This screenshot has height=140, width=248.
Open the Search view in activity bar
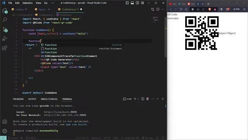5,20
